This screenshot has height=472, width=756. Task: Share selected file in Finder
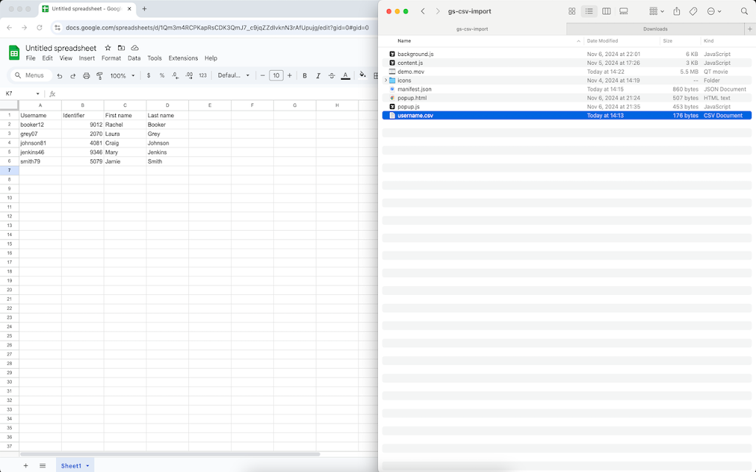click(676, 11)
